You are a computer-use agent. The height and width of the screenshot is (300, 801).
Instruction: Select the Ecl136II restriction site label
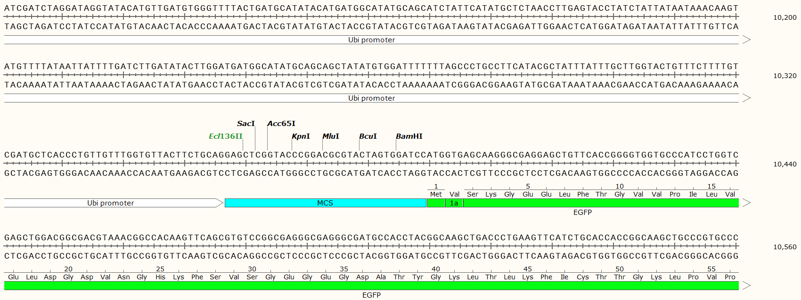click(225, 136)
